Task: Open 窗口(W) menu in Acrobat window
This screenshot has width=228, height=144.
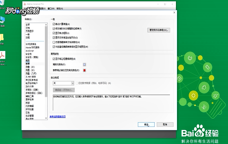Action: tap(51, 9)
